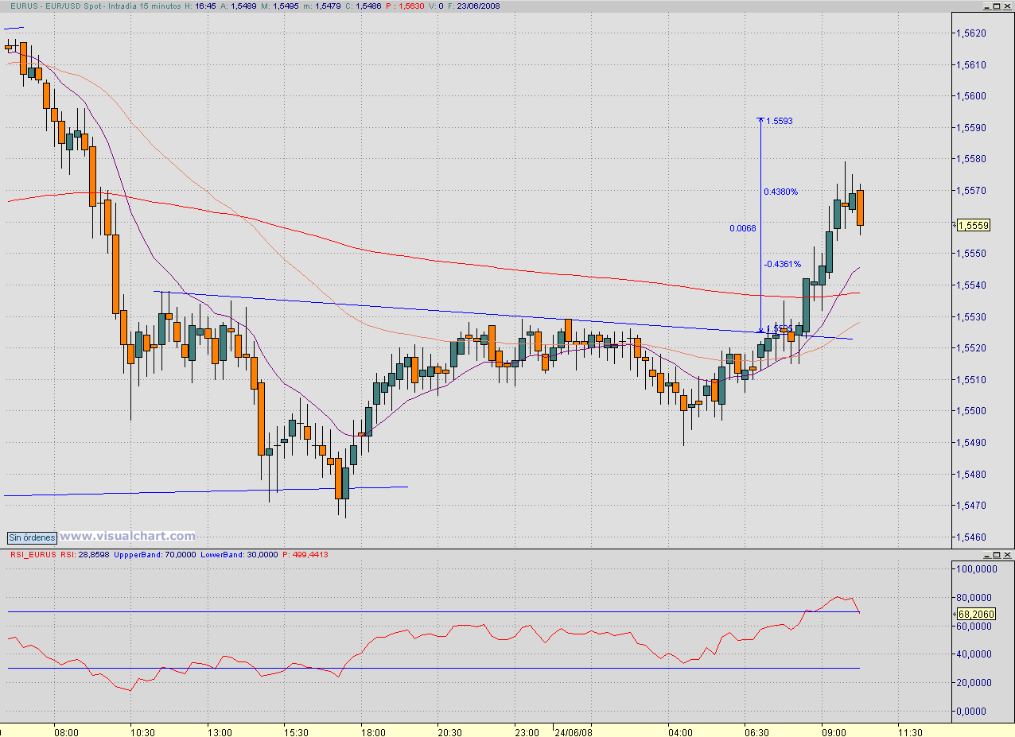Click the 'Sin órdenes' button

[33, 537]
